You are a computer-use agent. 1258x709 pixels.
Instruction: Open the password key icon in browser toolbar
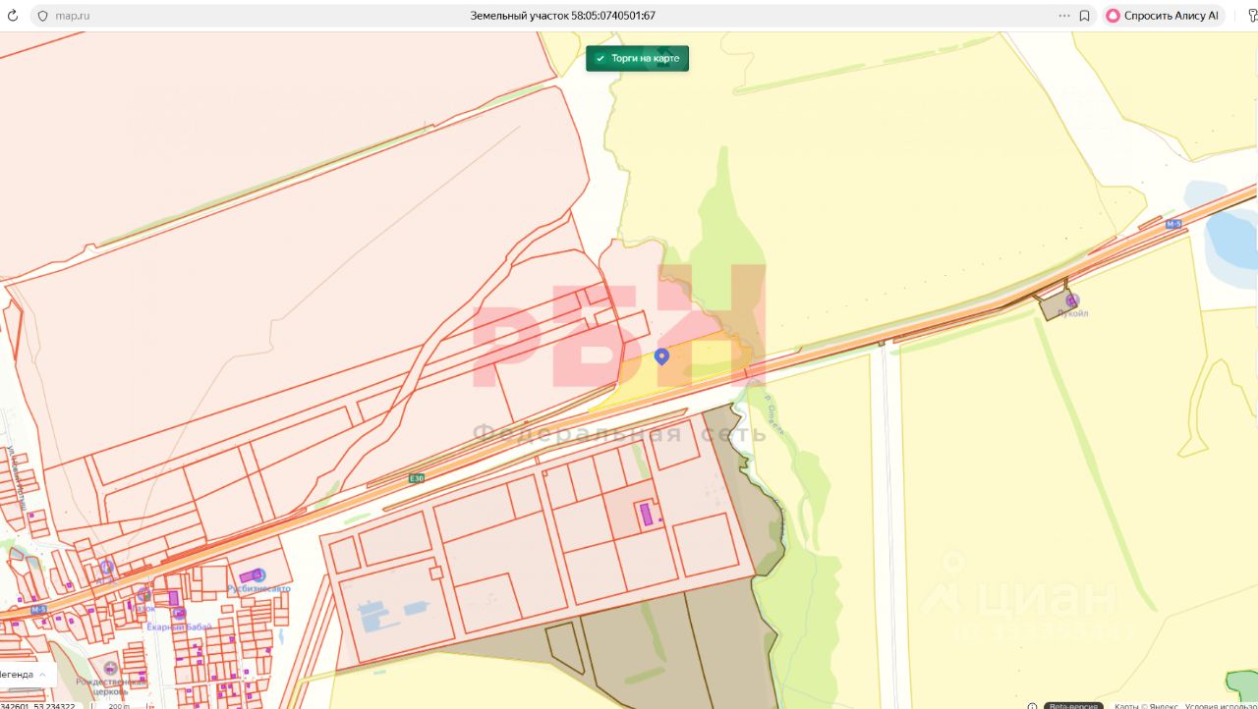click(x=1252, y=16)
